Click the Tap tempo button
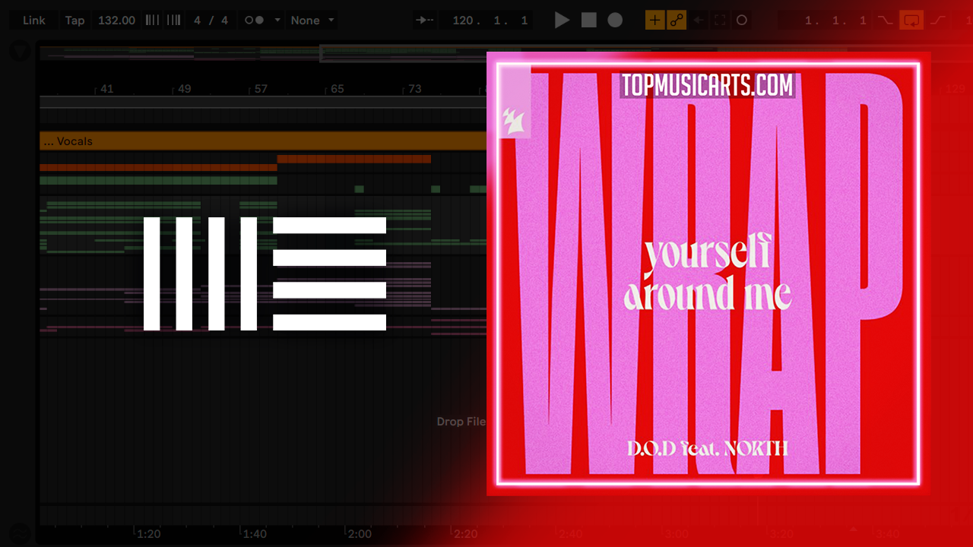 click(74, 21)
